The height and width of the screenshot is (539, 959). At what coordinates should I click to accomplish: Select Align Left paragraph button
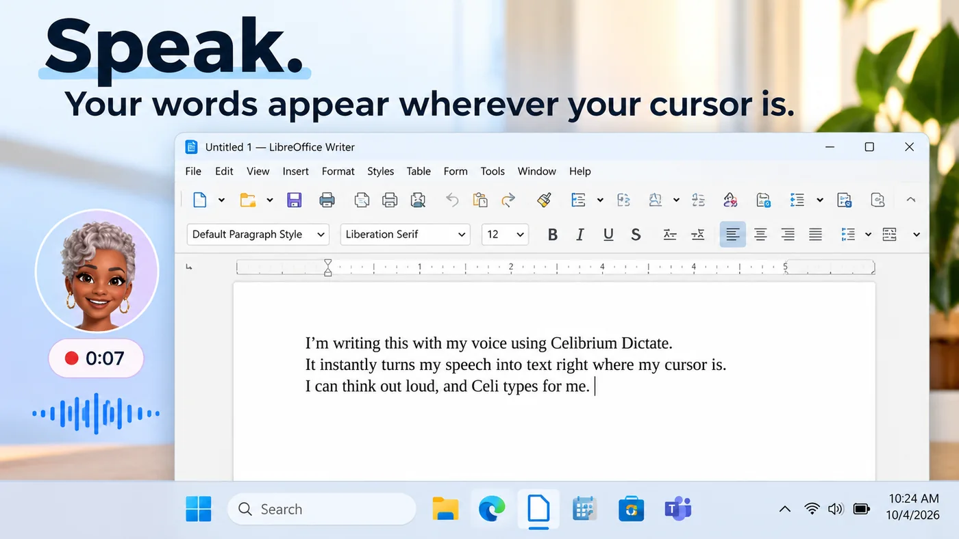coord(732,235)
